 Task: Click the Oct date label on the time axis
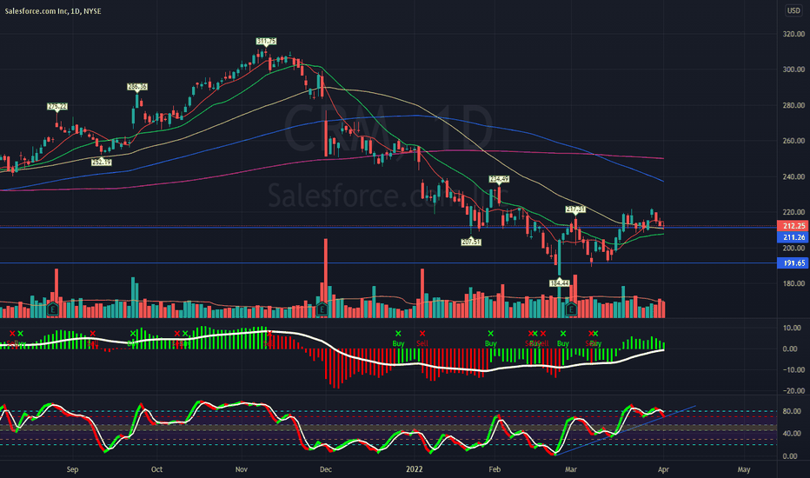156,469
